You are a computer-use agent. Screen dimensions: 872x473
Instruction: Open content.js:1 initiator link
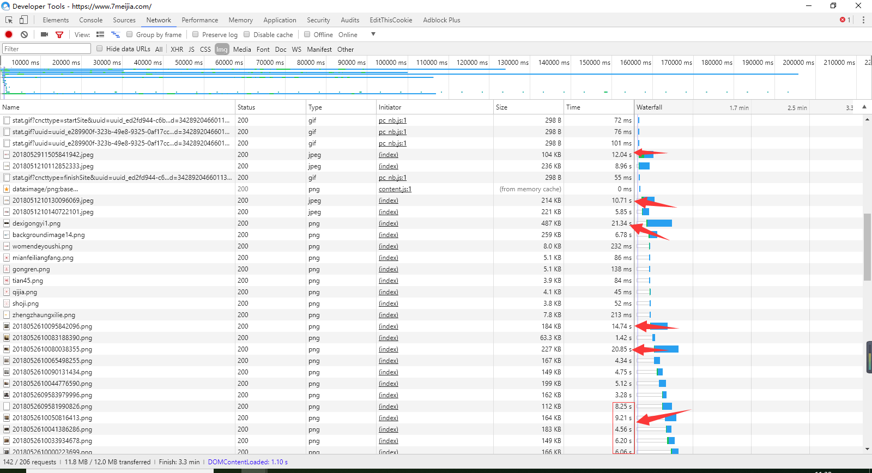point(395,189)
